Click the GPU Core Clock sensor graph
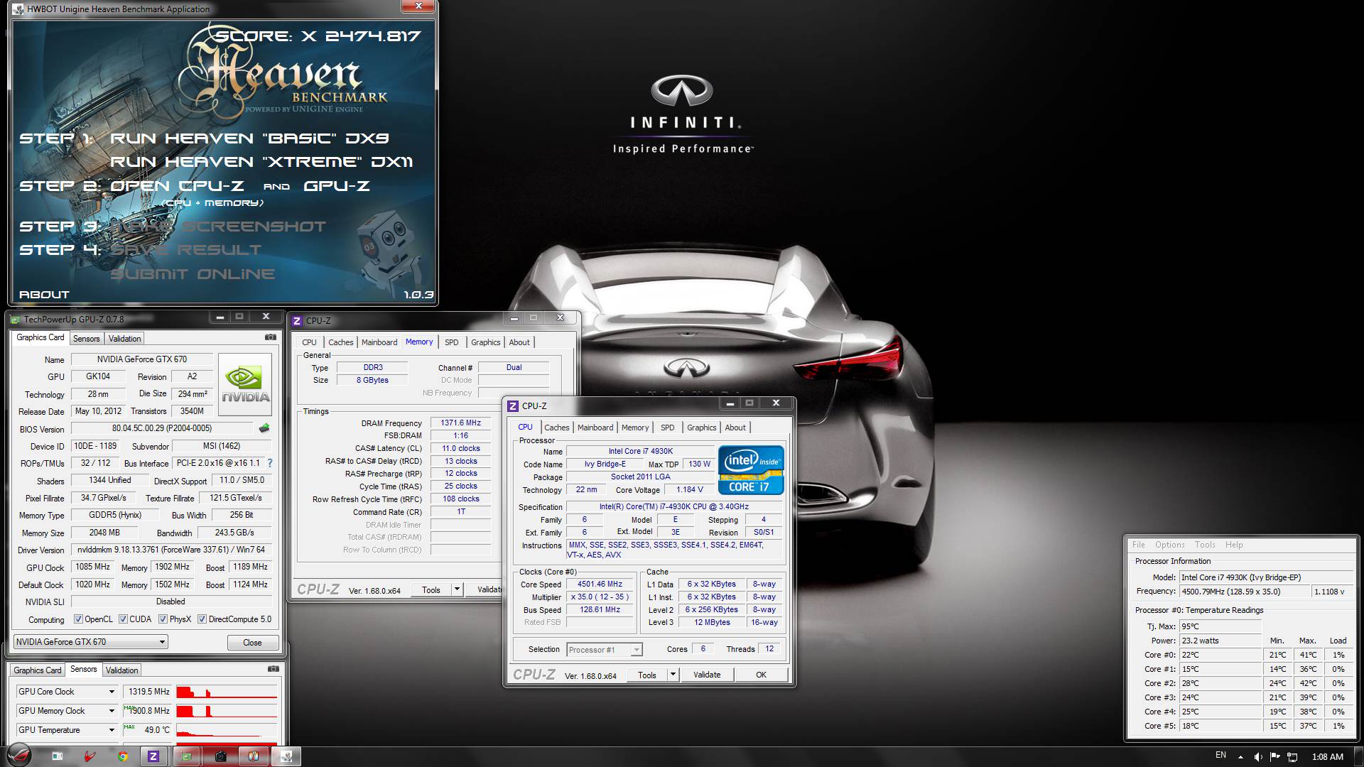 click(227, 692)
